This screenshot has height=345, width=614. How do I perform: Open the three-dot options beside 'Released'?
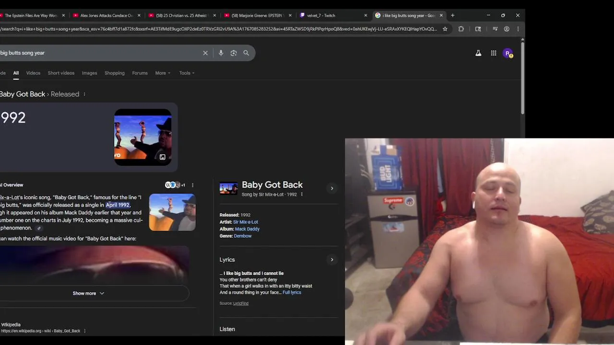click(84, 94)
